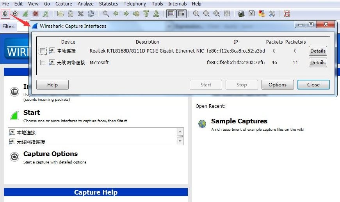Image resolution: width=340 pixels, height=202 pixels.
Task: Click the zoom in toolbar icon
Action: [196, 14]
